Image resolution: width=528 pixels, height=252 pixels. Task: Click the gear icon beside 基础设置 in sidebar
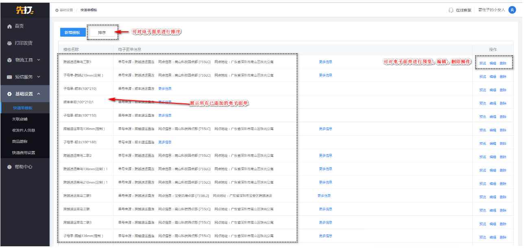click(10, 94)
